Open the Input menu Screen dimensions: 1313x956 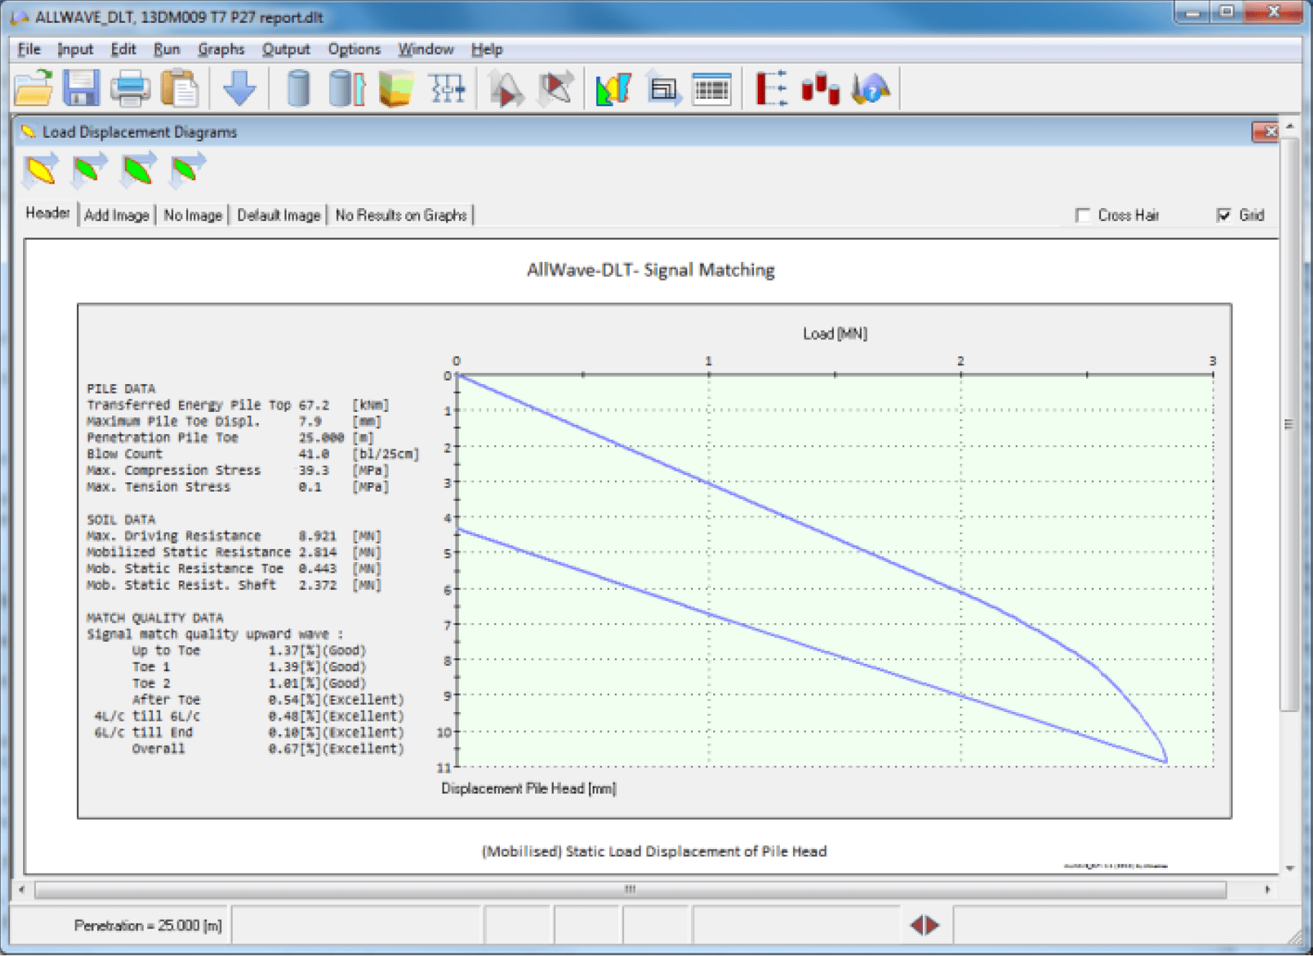(x=75, y=50)
